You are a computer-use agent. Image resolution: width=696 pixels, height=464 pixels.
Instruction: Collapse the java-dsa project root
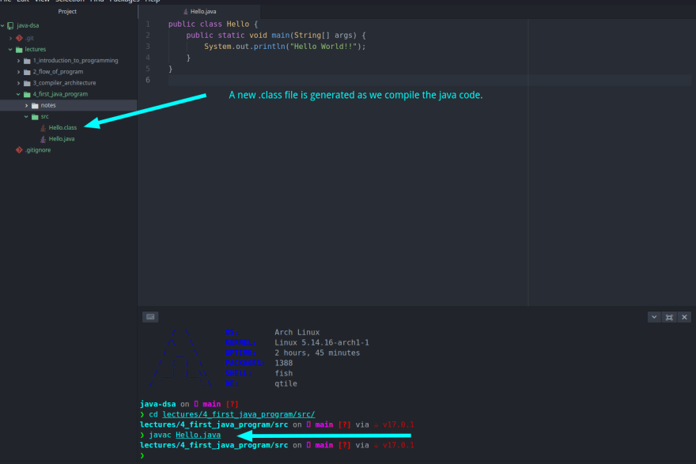coord(2,26)
